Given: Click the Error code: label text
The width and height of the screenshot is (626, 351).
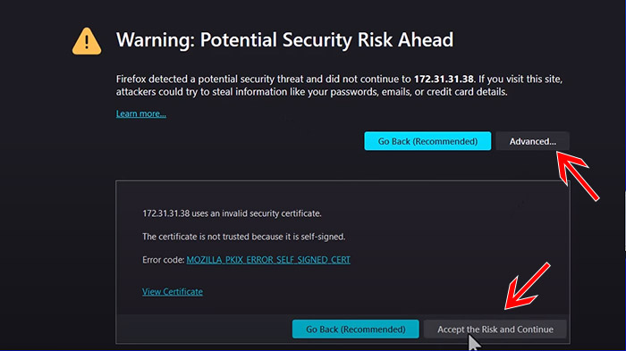Looking at the screenshot, I should [x=164, y=260].
